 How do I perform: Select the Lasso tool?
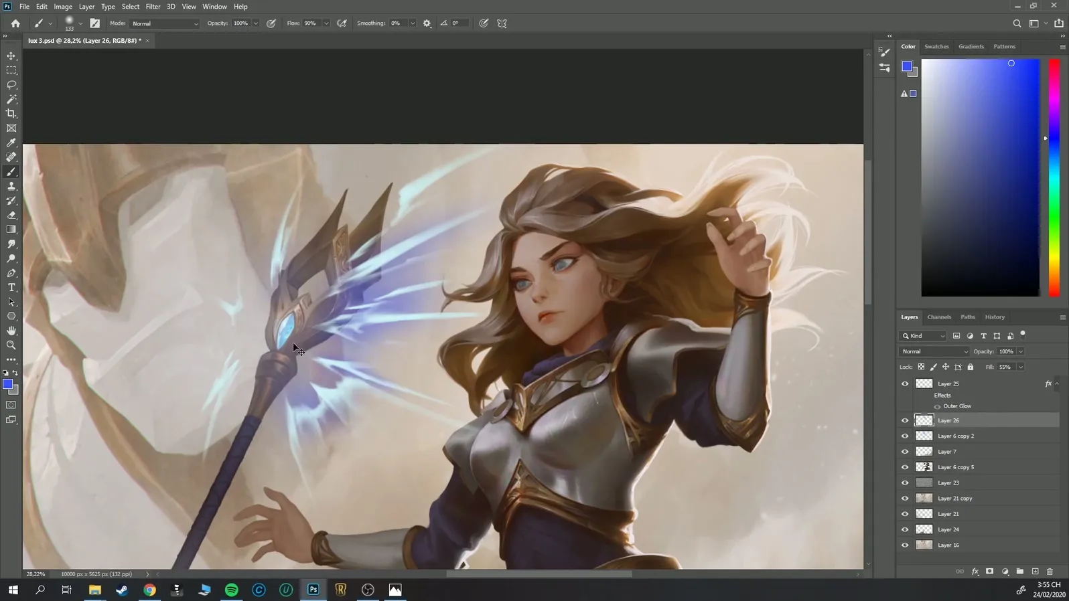[x=11, y=85]
